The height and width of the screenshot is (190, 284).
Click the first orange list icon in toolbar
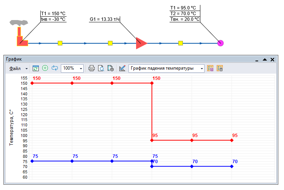210,68
